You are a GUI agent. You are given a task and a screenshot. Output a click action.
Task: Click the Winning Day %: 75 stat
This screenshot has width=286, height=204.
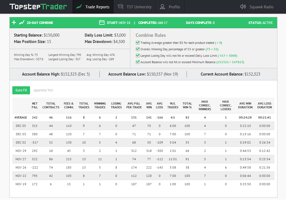26,55
